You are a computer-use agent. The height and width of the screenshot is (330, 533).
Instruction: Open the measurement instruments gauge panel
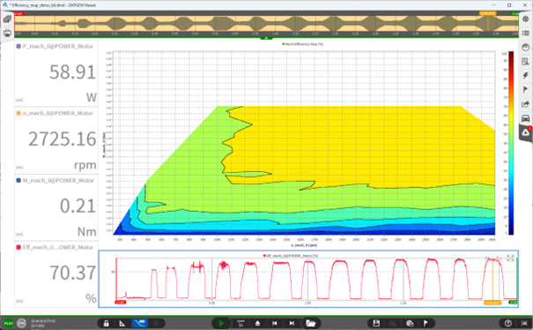[526, 48]
